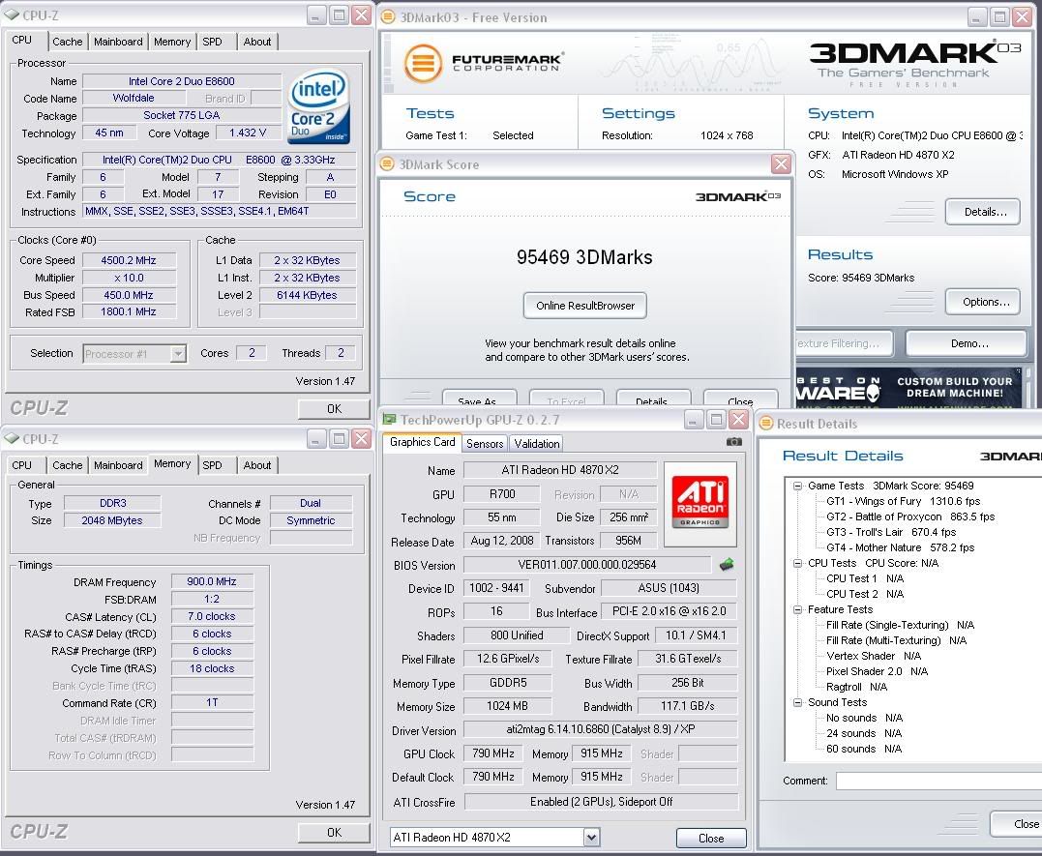The image size is (1042, 856).
Task: Click the 3DMark Score window title icon
Action: tap(387, 164)
